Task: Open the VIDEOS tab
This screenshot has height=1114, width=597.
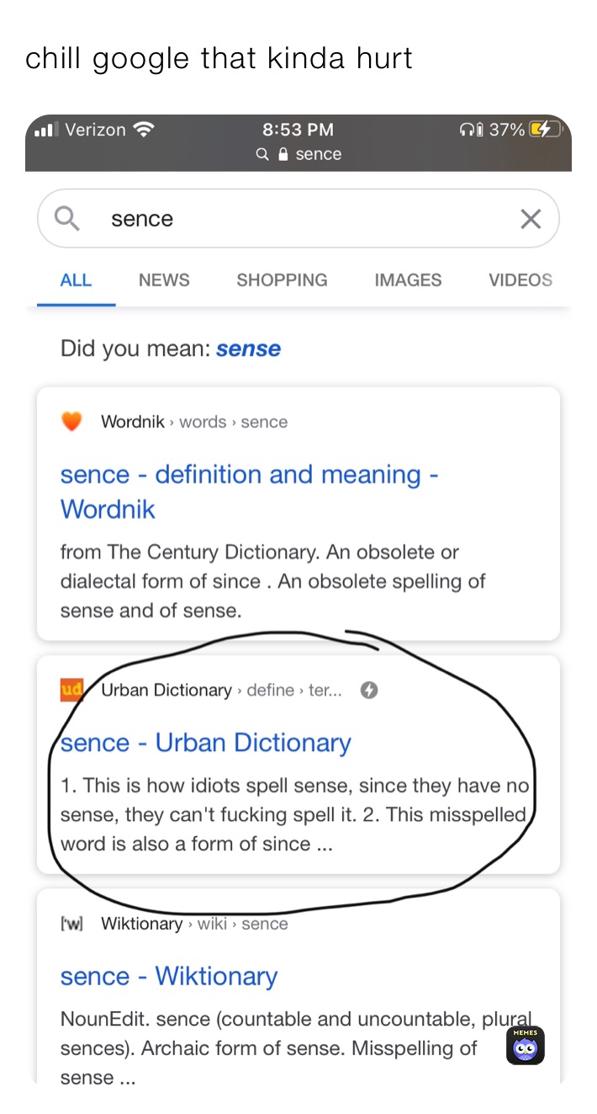Action: 520,280
